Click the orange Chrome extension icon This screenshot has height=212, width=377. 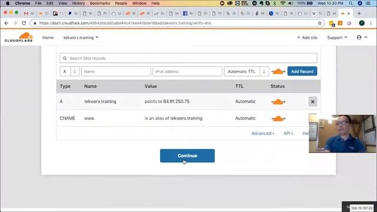pos(340,23)
